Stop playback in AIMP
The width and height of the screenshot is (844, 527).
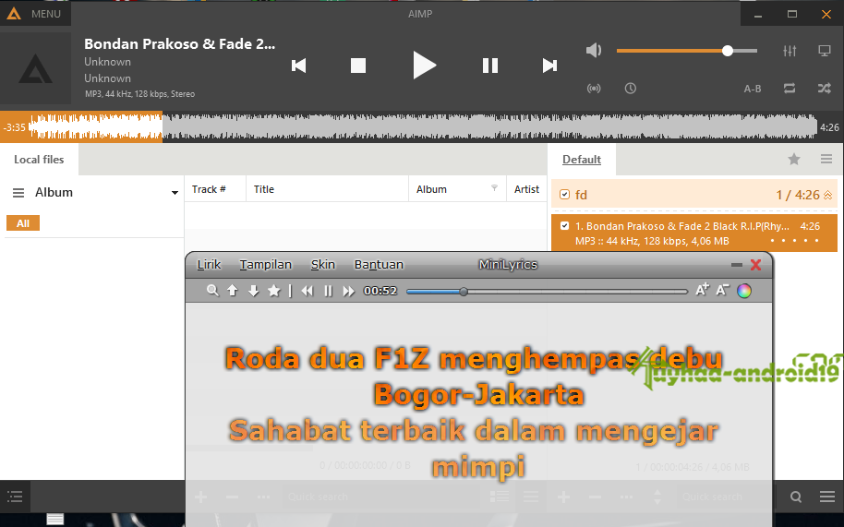click(358, 66)
